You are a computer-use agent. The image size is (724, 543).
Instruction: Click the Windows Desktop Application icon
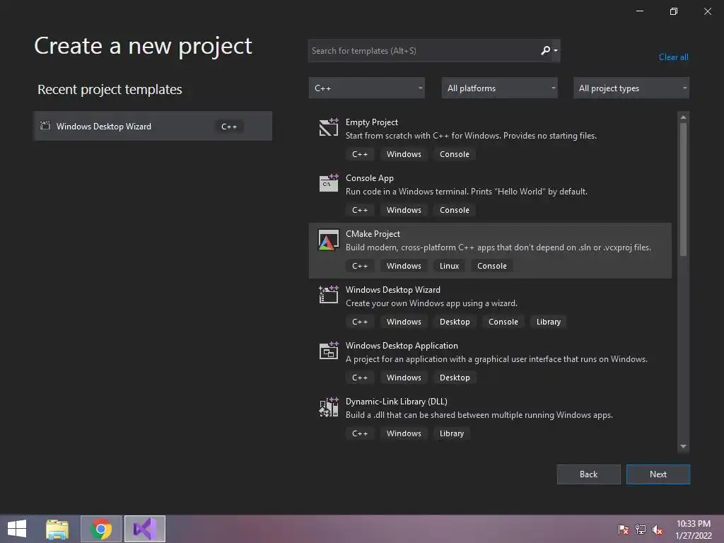click(329, 351)
